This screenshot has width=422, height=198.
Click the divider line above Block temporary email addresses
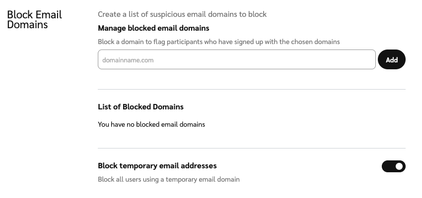[252, 148]
